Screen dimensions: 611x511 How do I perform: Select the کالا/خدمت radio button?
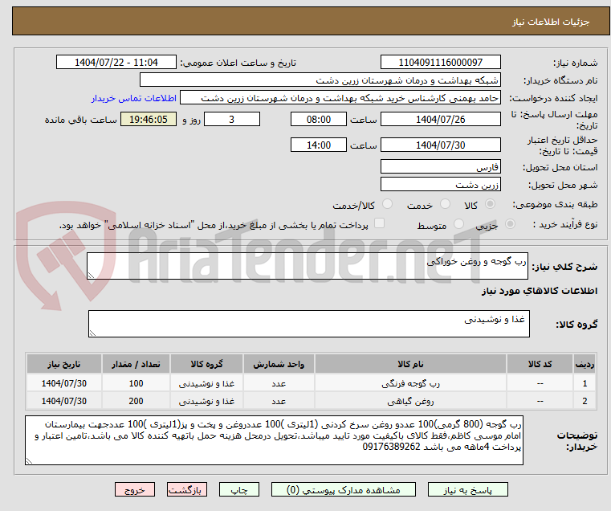click(x=387, y=204)
